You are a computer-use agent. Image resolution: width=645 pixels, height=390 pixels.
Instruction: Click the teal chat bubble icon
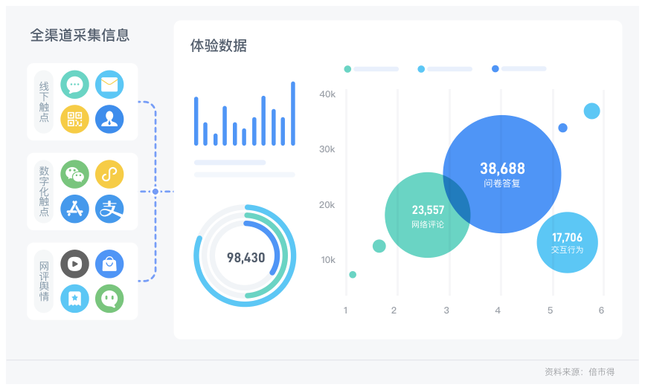[74, 85]
